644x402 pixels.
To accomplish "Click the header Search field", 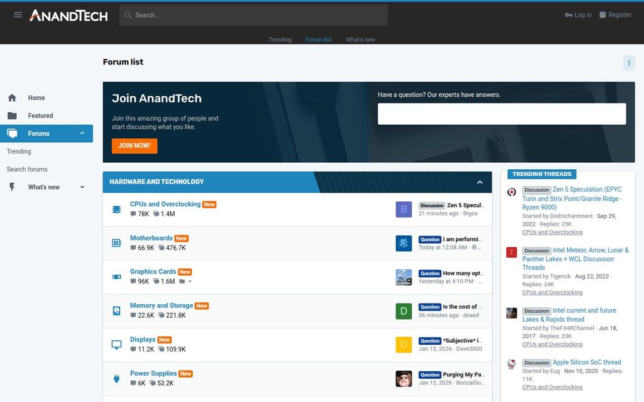I will (x=253, y=15).
